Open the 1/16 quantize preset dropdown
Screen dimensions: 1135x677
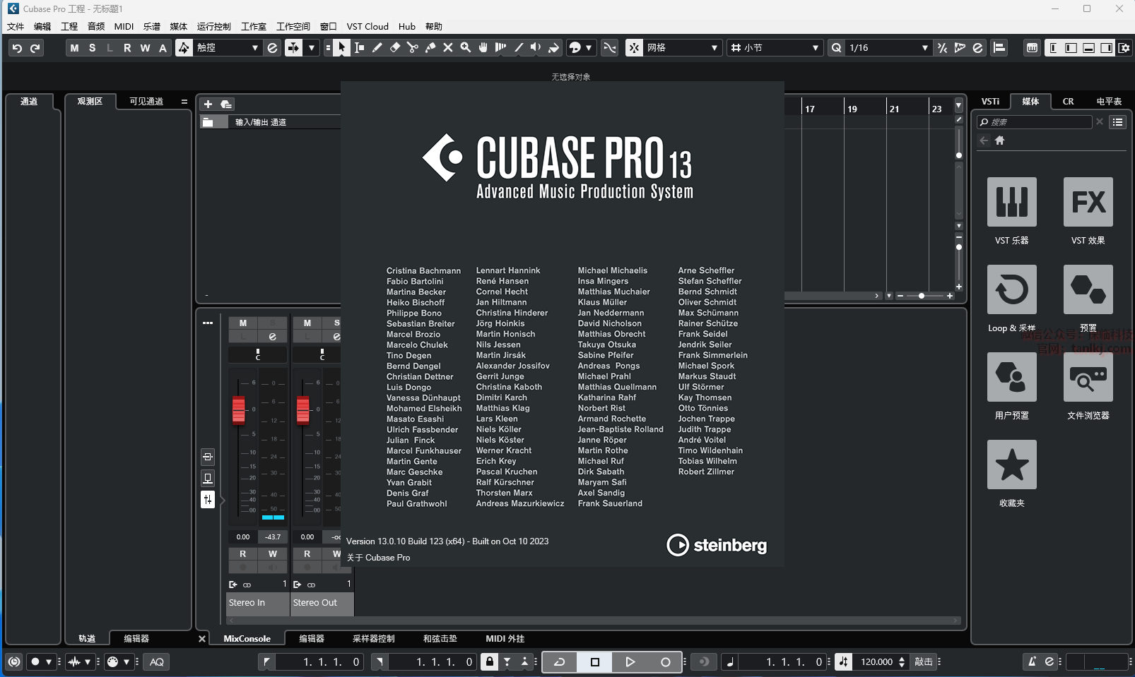(924, 48)
